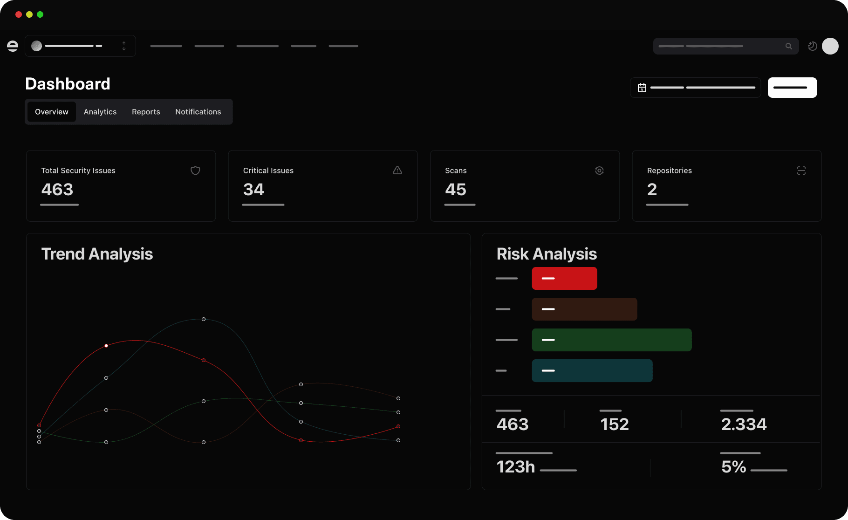
Task: Select the Overview tab
Action: tap(52, 112)
